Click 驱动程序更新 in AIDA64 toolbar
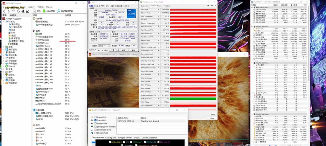Image resolution: width=326 pixels, height=146 pixels. 65,11
